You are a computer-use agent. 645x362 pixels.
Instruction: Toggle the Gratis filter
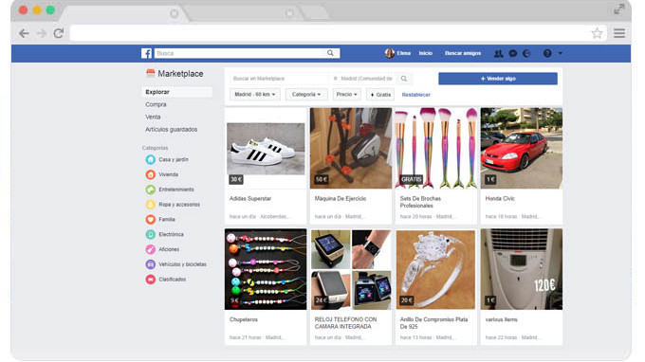[x=380, y=95]
